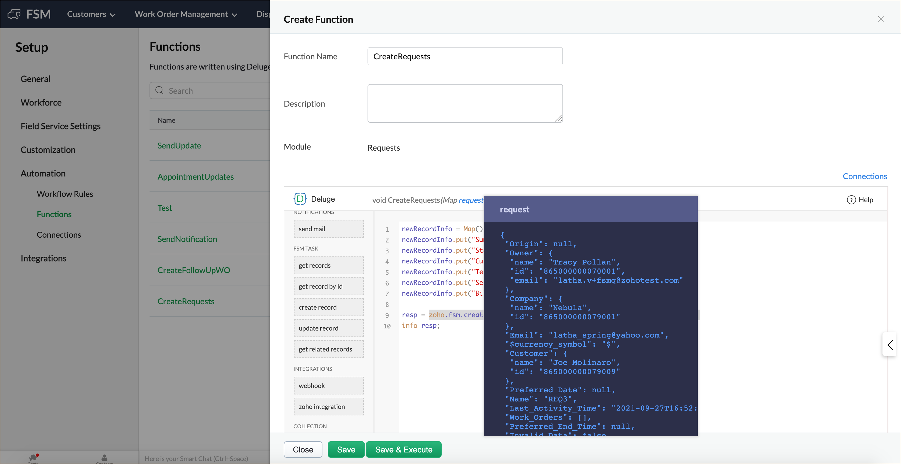Click the FSM van logo icon
Image resolution: width=901 pixels, height=464 pixels.
[14, 14]
